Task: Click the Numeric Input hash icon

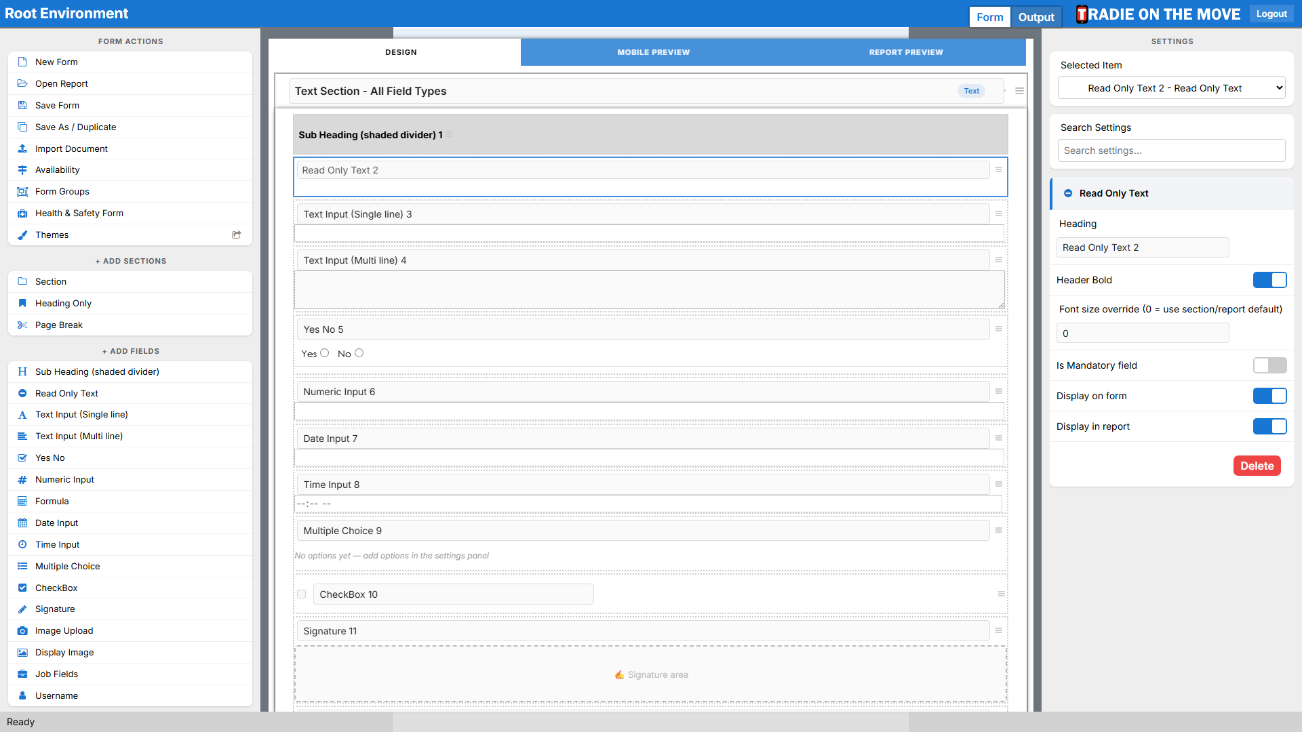Action: (22, 480)
